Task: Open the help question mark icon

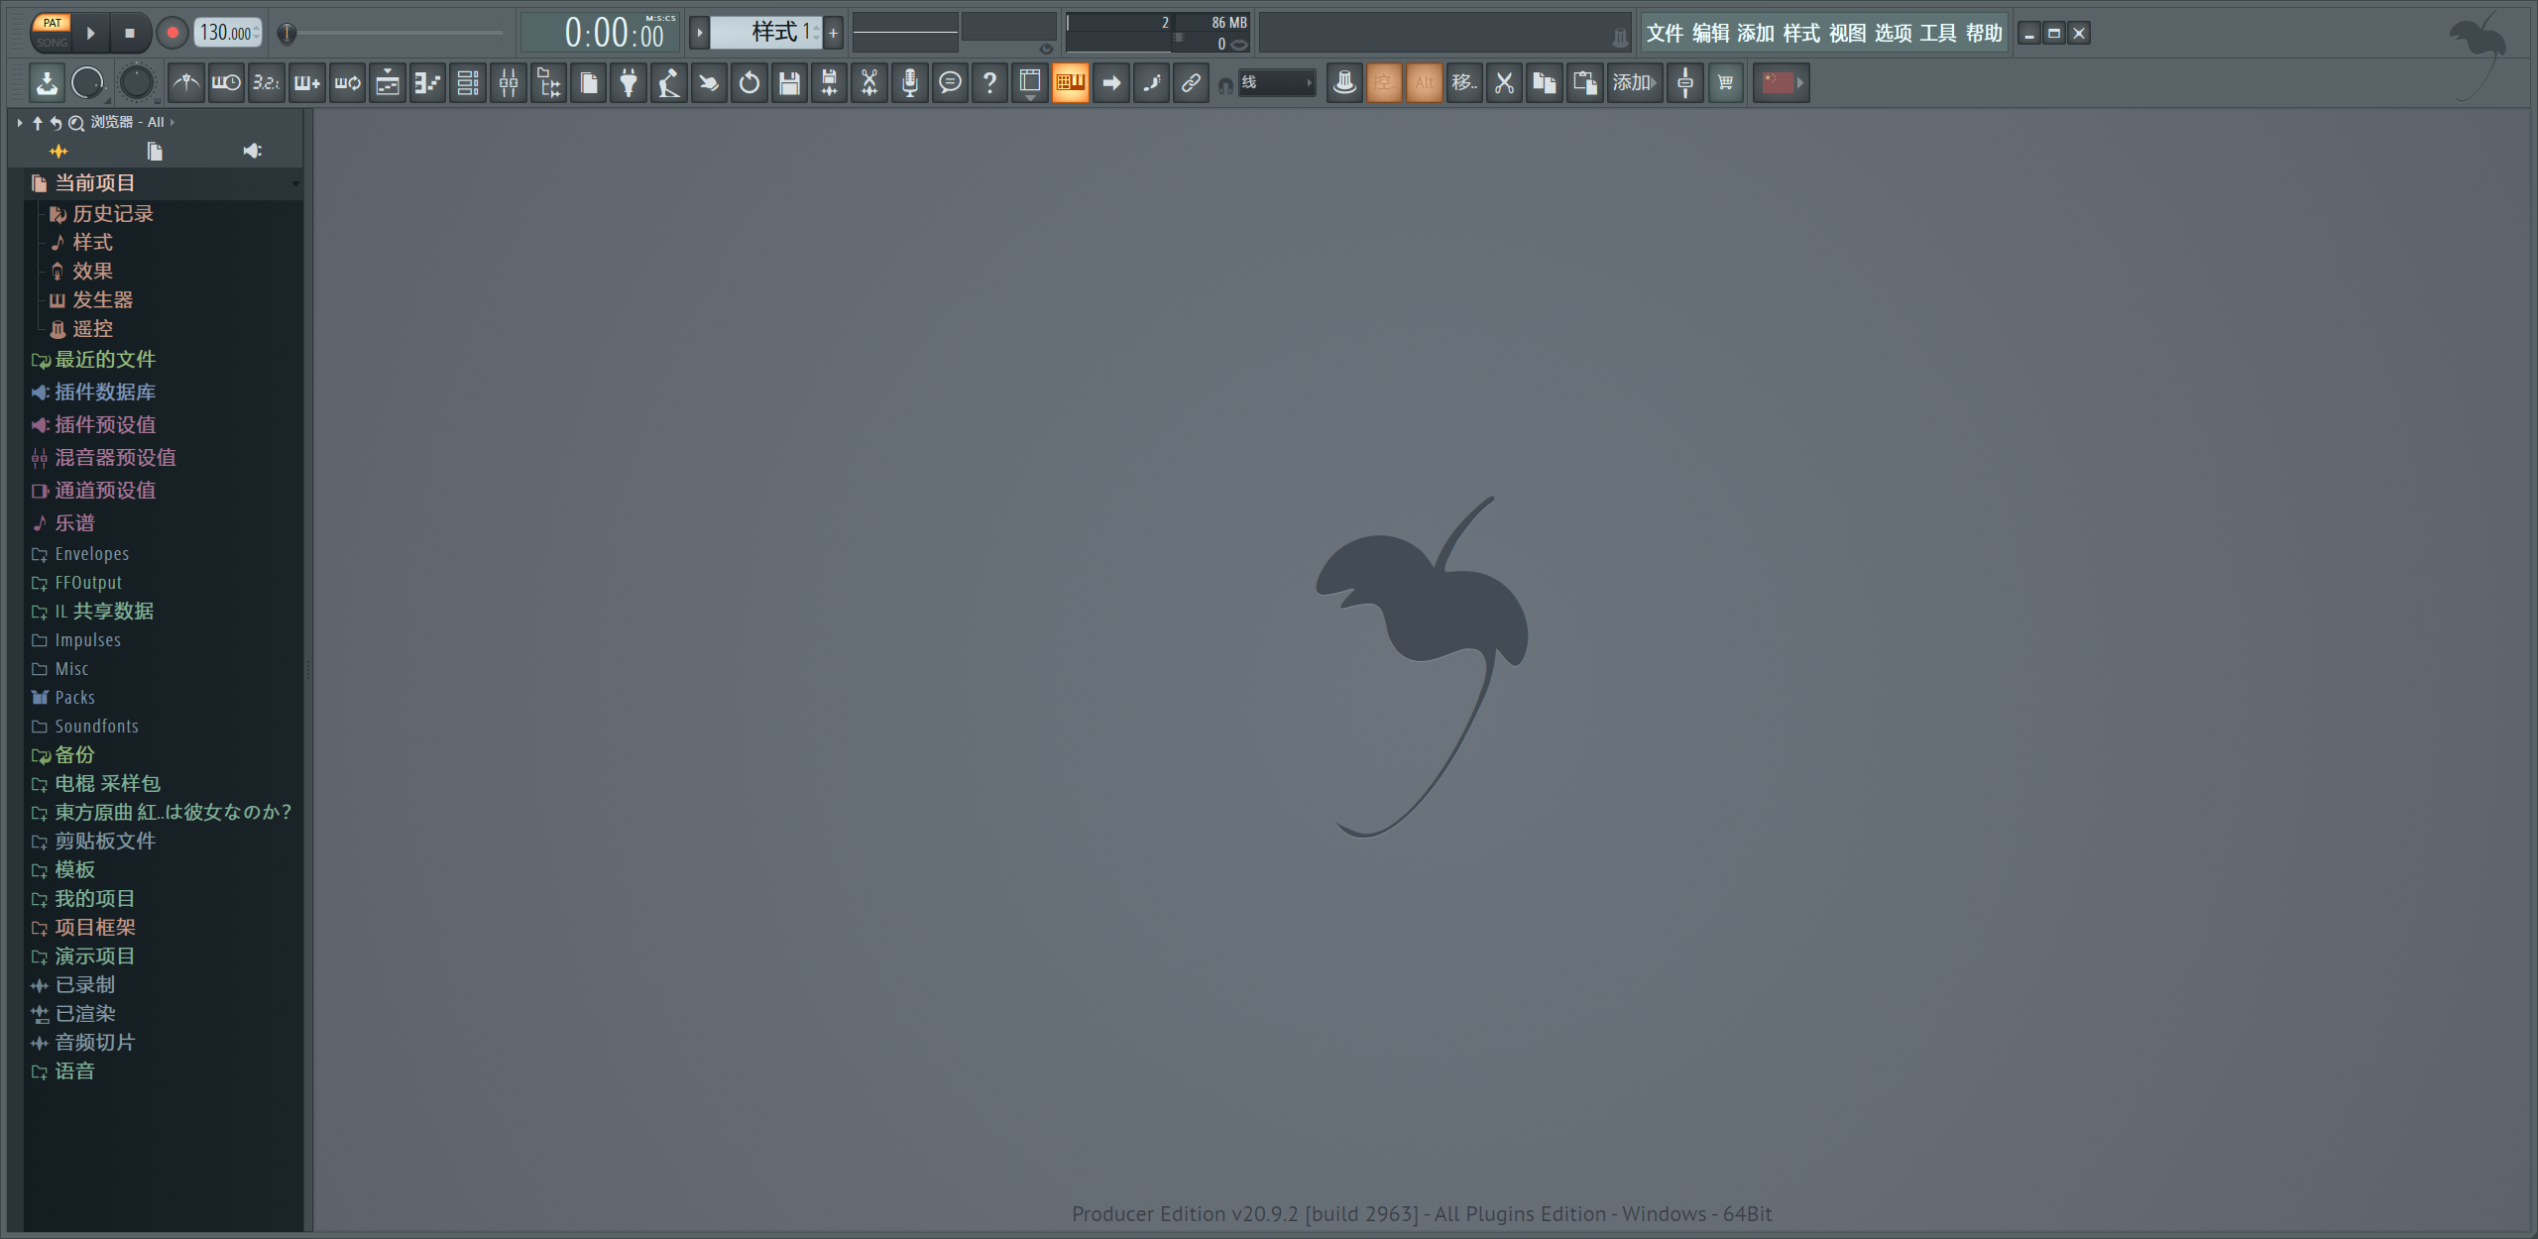Action: click(989, 83)
